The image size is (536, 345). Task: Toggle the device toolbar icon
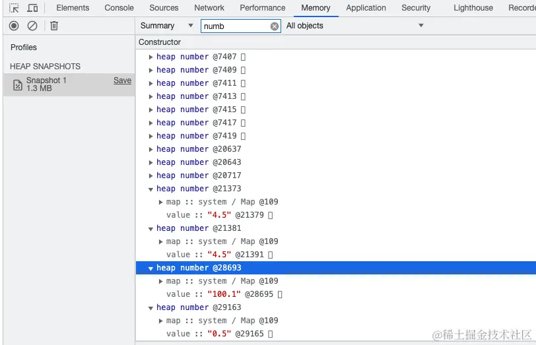32,8
